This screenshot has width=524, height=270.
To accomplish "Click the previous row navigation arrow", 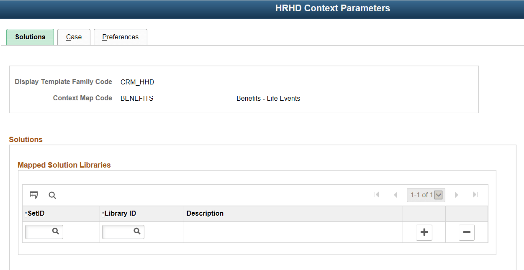I will (x=396, y=195).
